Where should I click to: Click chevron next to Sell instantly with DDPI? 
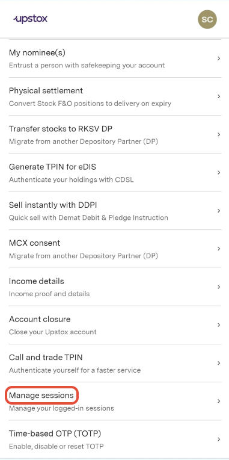click(219, 211)
